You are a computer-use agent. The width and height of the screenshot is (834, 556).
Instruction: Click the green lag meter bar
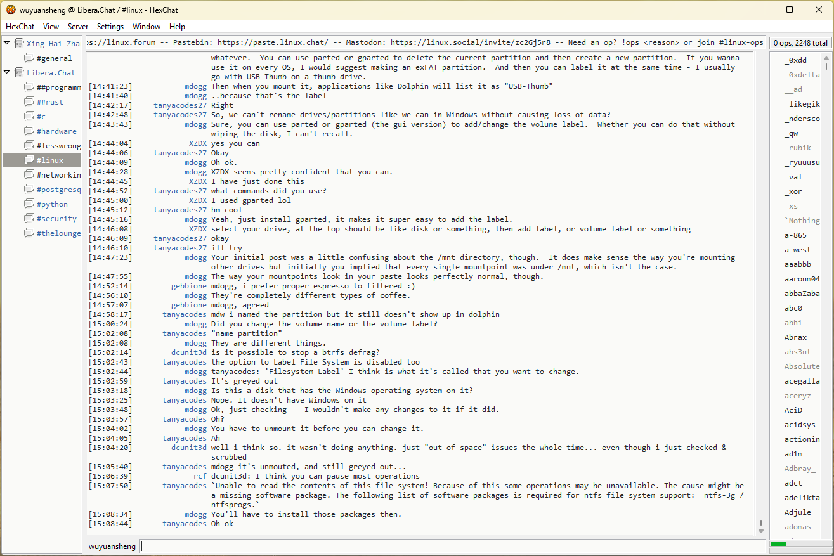(778, 544)
